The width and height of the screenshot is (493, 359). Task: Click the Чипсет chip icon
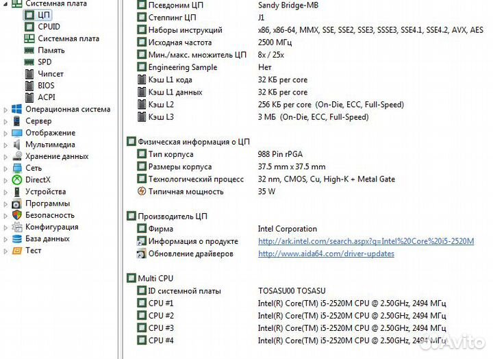click(x=29, y=74)
